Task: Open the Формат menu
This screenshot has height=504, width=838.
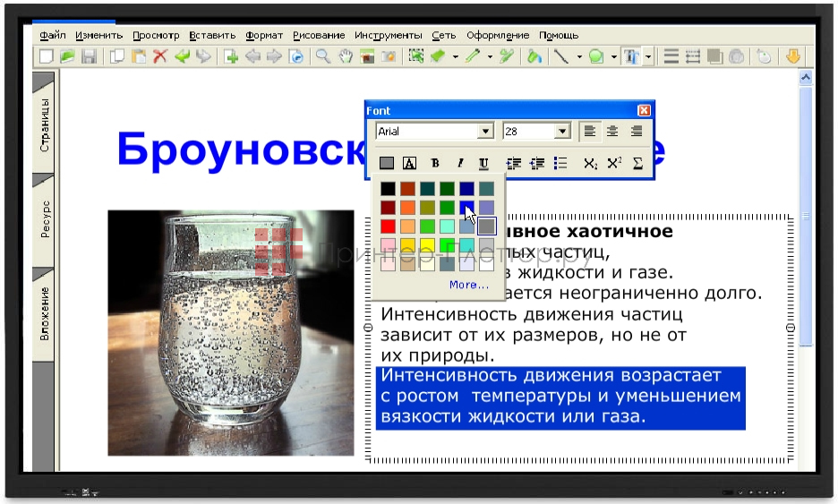Action: tap(264, 35)
